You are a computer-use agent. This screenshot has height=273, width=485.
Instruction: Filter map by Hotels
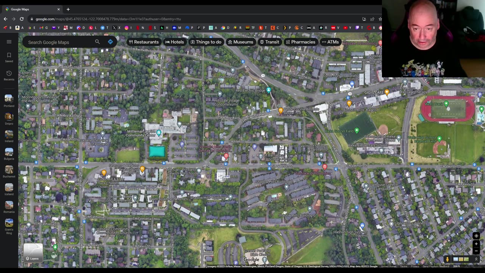click(x=174, y=42)
